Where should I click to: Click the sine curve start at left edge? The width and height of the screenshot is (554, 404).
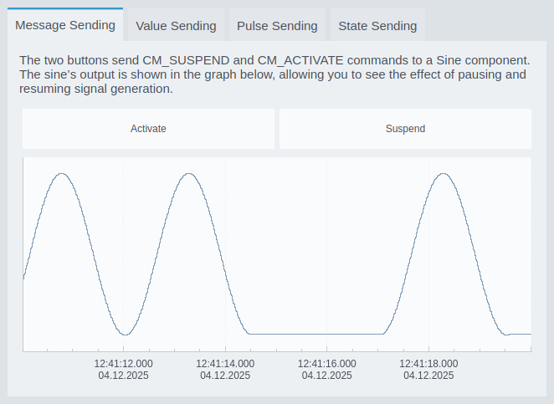point(24,278)
